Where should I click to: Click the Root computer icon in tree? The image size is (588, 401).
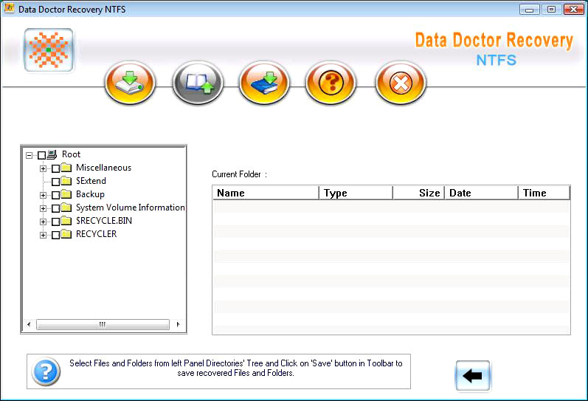[x=52, y=154]
